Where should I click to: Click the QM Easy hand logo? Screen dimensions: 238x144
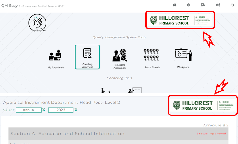[x=37, y=23]
